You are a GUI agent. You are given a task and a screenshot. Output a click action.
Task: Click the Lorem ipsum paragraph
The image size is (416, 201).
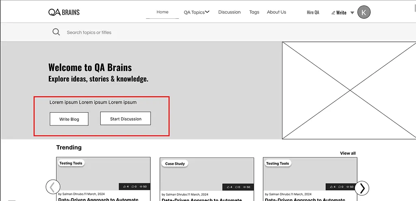[93, 102]
